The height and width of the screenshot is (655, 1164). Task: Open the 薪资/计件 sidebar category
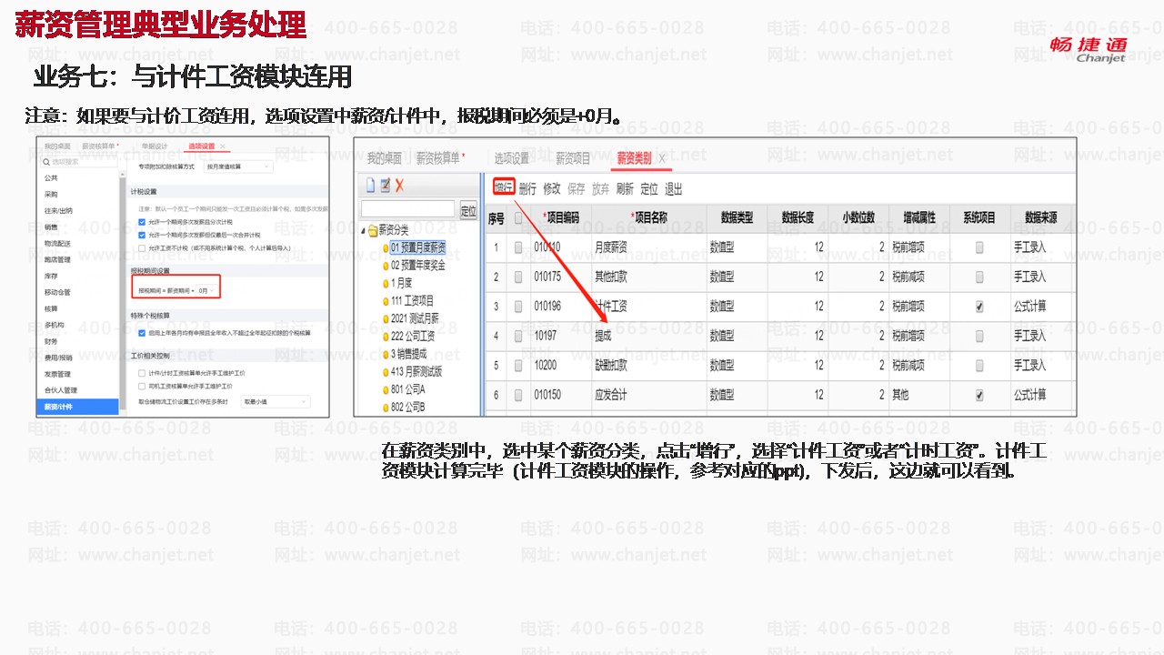[77, 407]
